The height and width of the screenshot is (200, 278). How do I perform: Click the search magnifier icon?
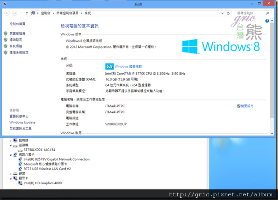[267, 13]
